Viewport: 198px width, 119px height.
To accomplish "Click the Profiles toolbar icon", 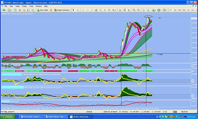I will tap(9, 10).
